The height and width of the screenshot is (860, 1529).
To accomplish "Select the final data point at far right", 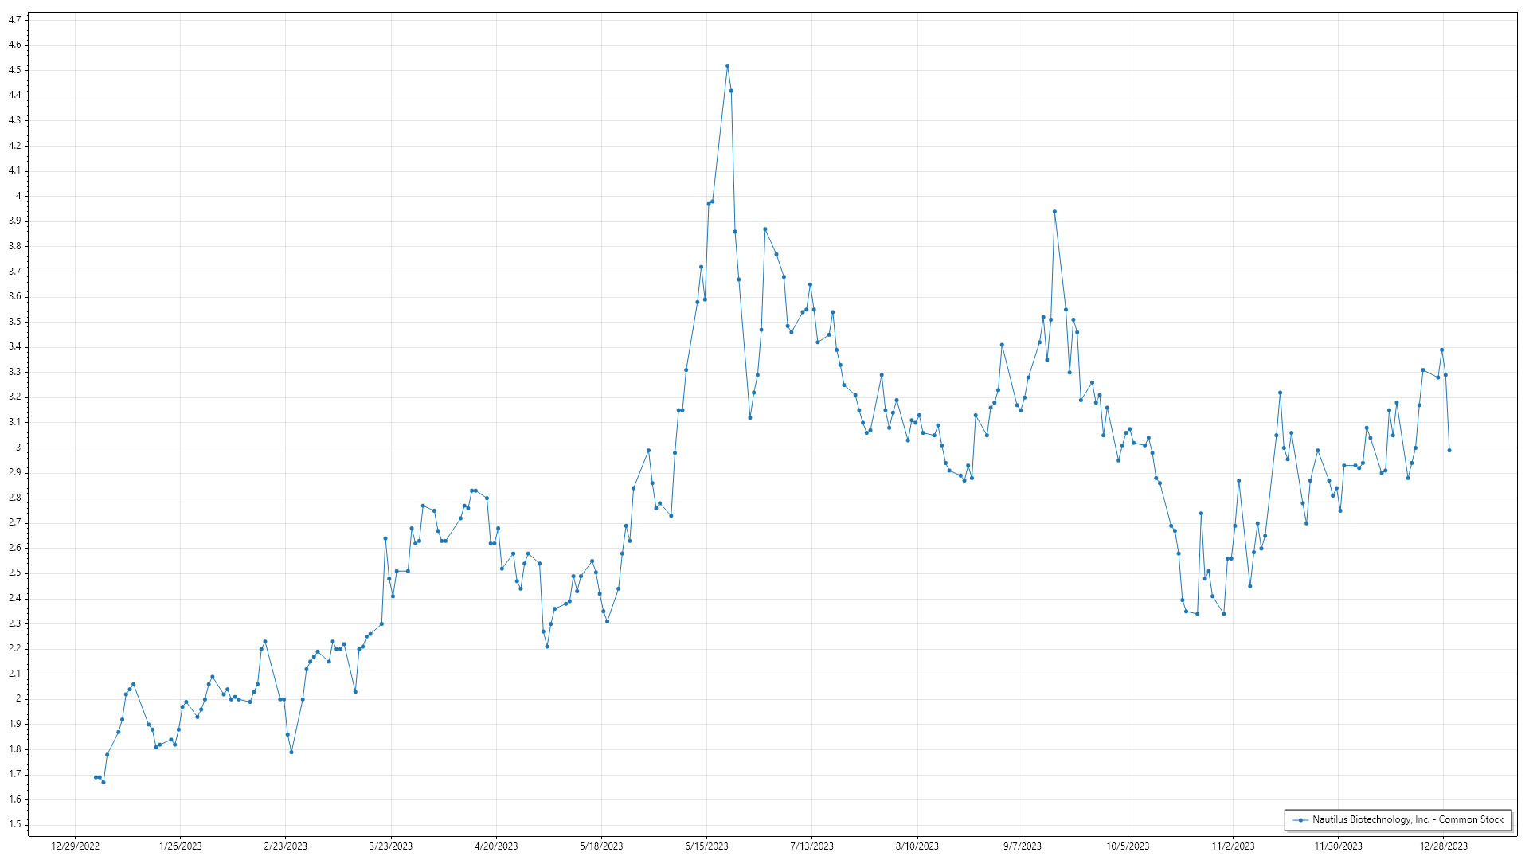I will click(1449, 451).
